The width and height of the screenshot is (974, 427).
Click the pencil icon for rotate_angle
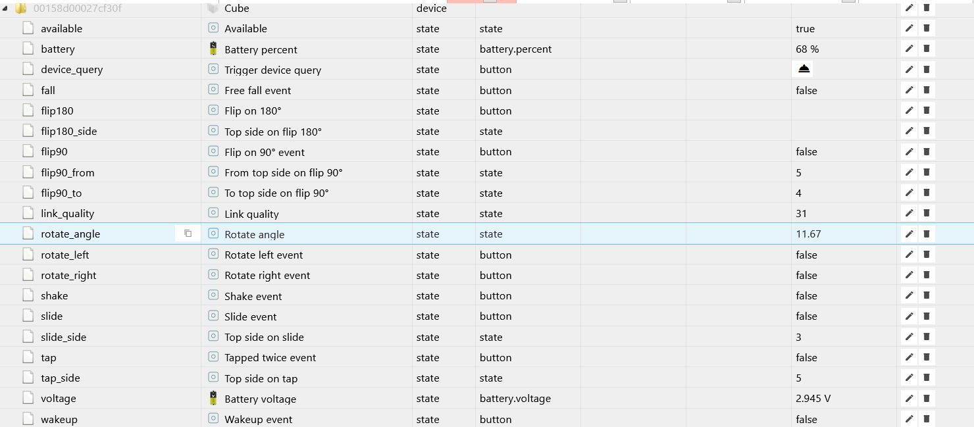click(909, 234)
